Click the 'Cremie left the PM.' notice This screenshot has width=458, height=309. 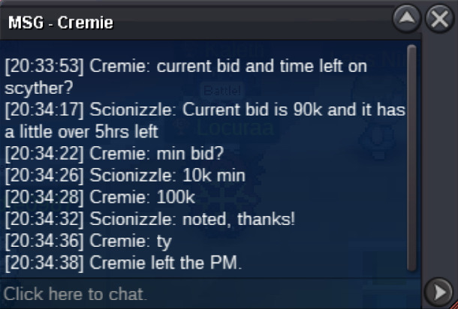123,263
